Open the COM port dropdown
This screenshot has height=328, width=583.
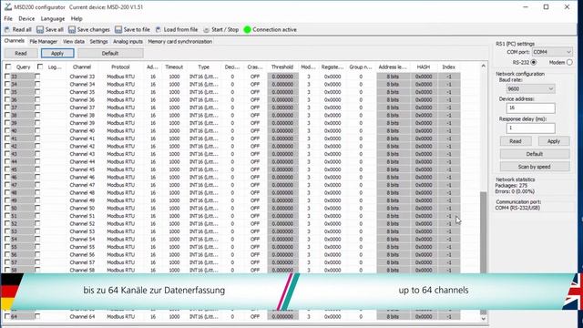coord(552,52)
